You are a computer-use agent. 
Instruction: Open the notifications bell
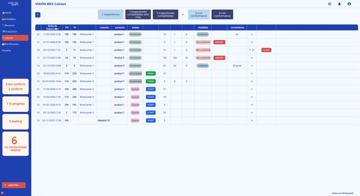339,4
